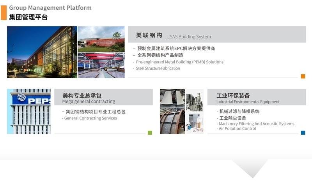Click the orange square marker under USAS section

303,76
